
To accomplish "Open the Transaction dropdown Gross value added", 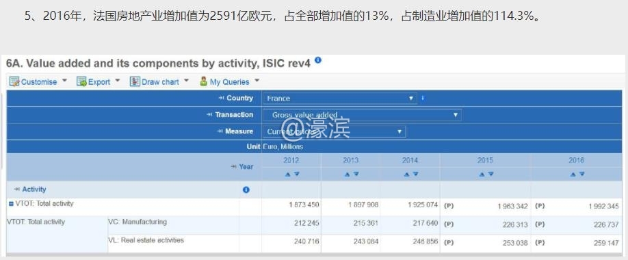I will click(362, 115).
